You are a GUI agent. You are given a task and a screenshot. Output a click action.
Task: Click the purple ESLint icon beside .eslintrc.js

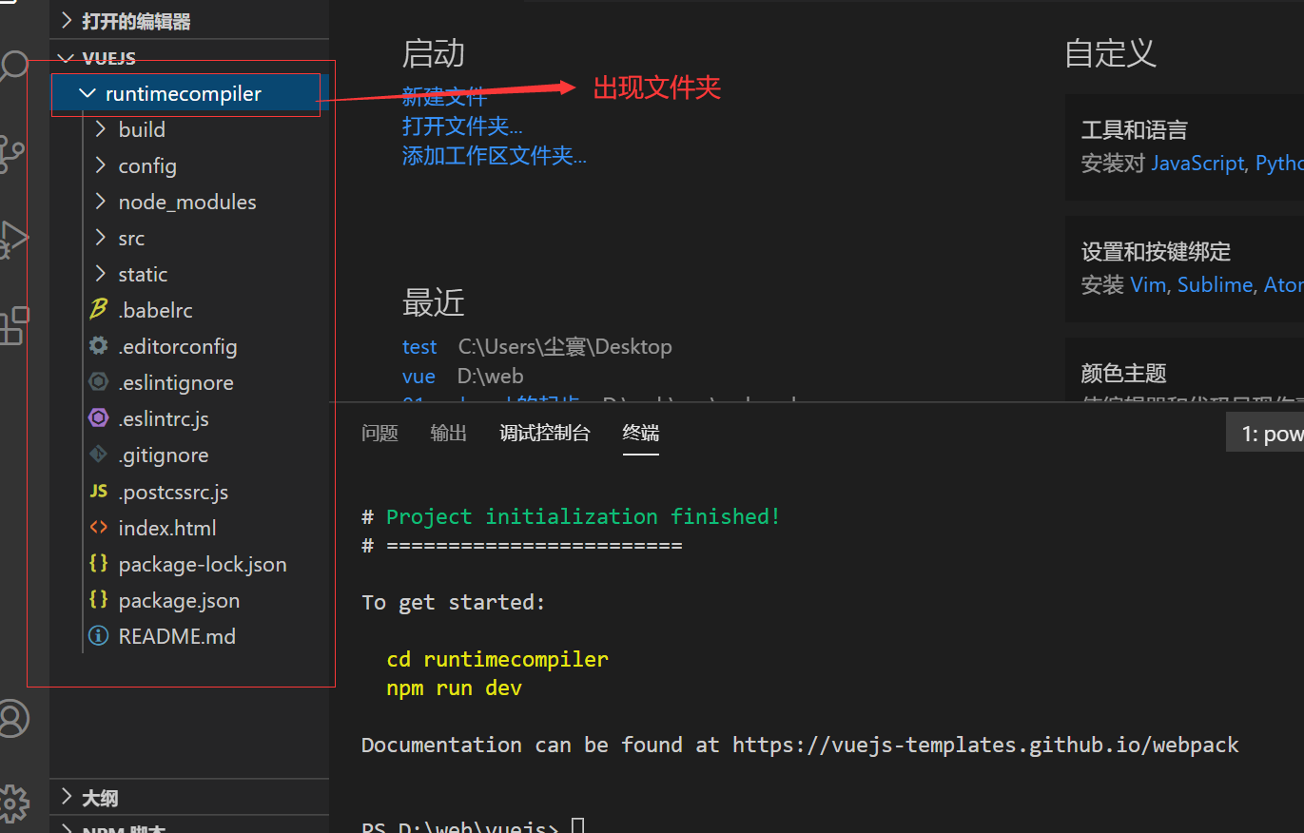pos(98,418)
